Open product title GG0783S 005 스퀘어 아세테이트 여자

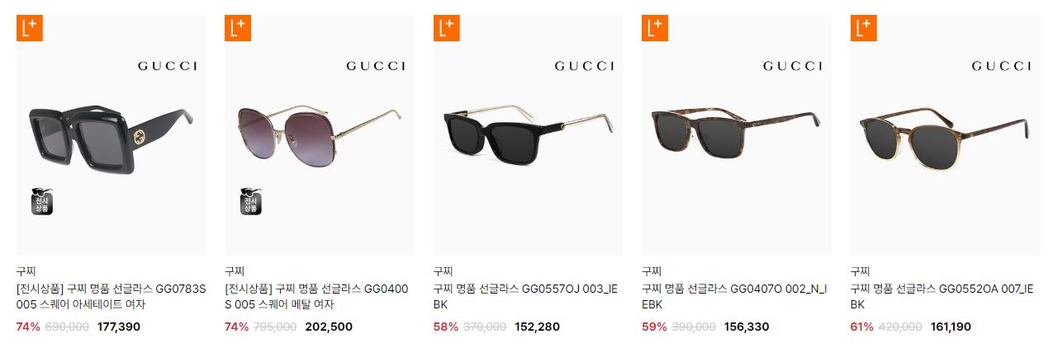[x=111, y=297]
